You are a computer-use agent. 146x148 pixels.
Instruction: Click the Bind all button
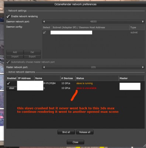pyautogui.click(x=66, y=132)
